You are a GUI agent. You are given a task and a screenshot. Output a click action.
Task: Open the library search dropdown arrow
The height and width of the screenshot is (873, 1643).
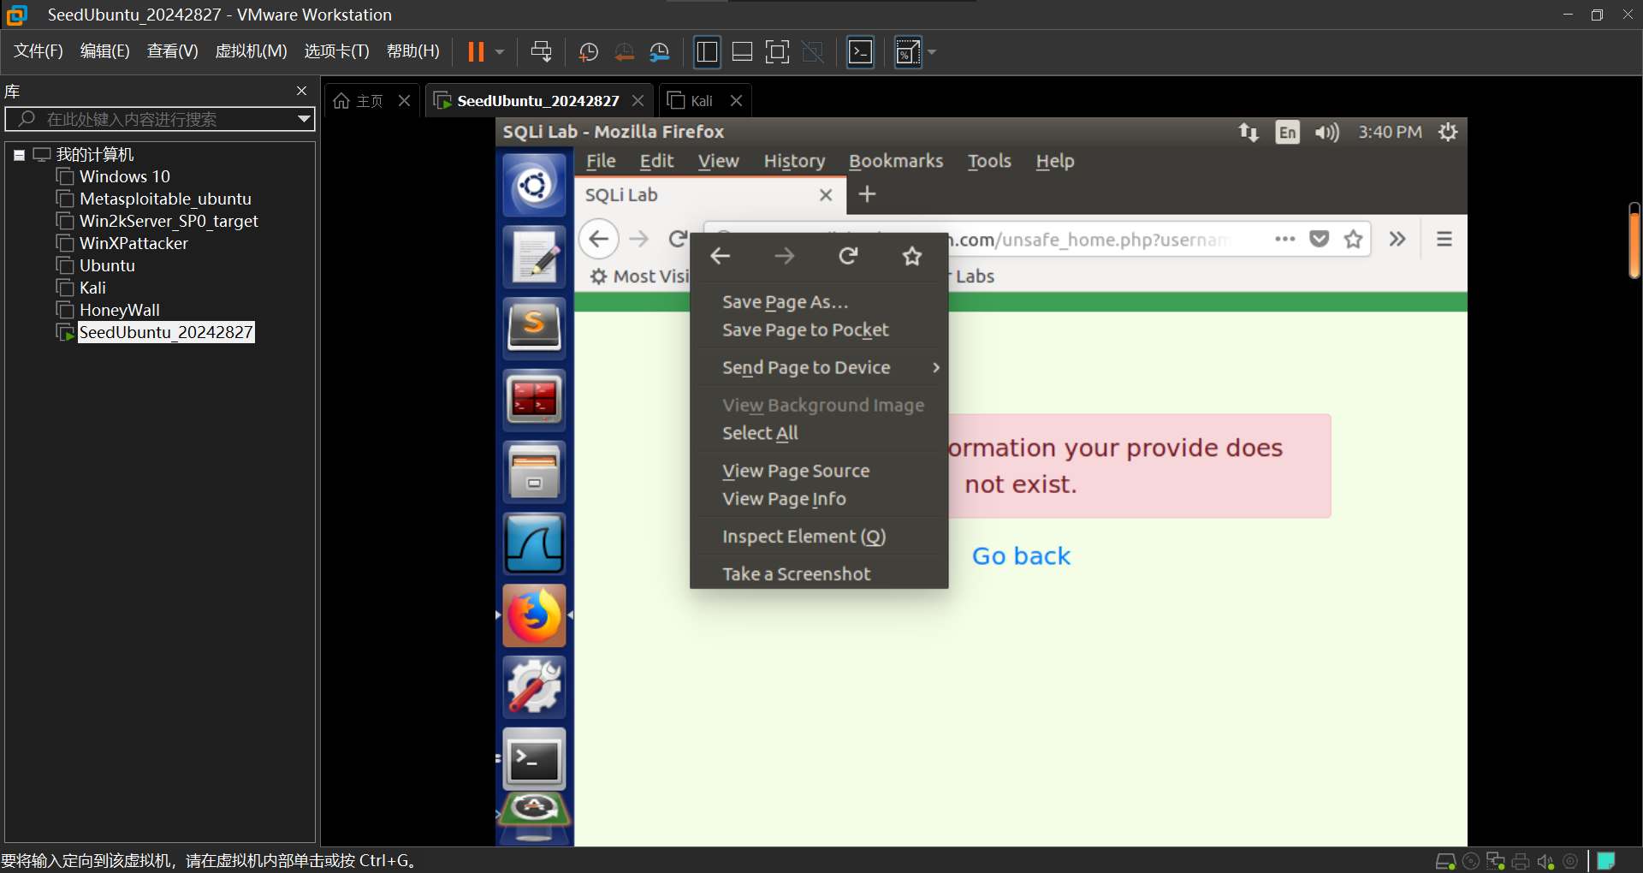[x=304, y=119]
